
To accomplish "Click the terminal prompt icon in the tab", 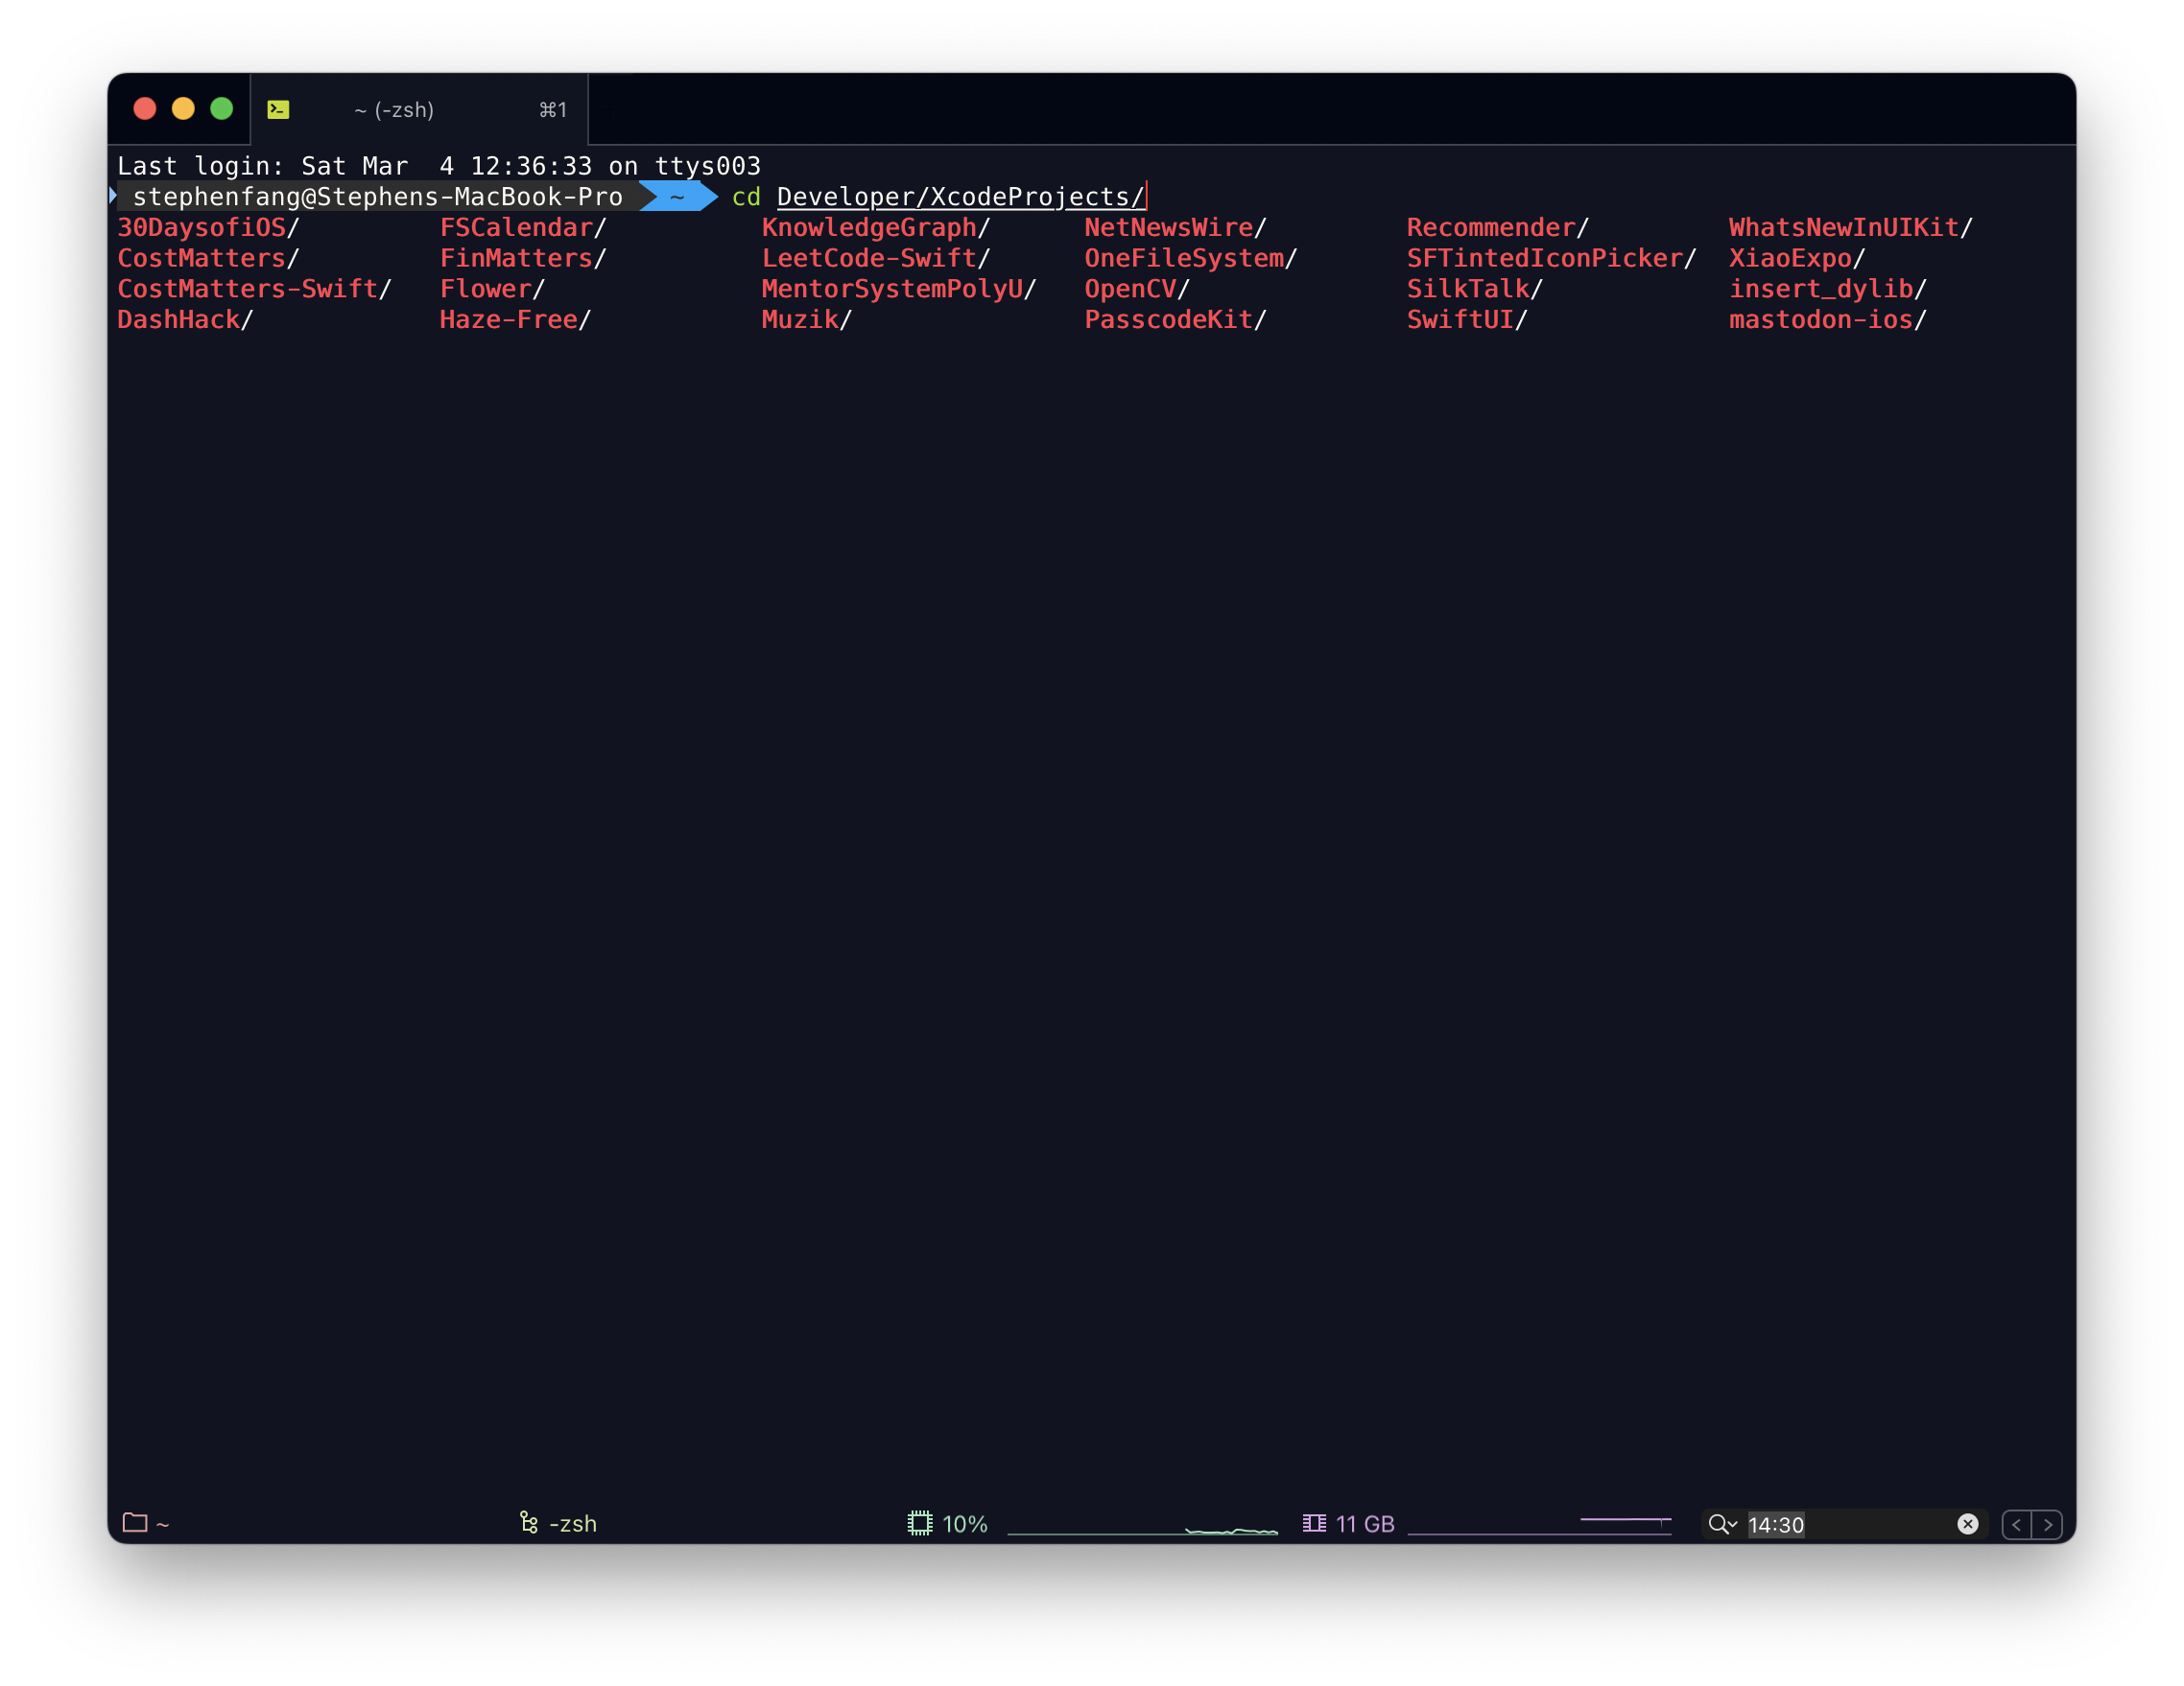I will click(x=278, y=110).
